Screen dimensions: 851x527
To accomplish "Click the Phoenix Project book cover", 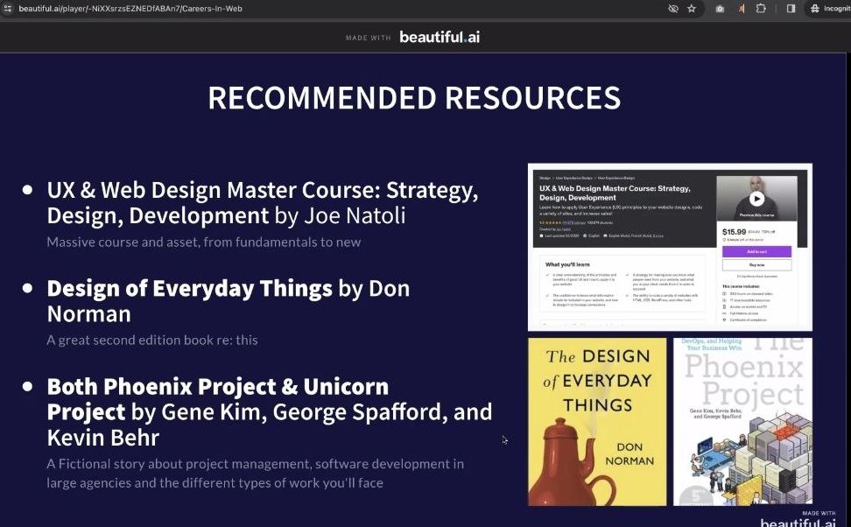I will (743, 422).
